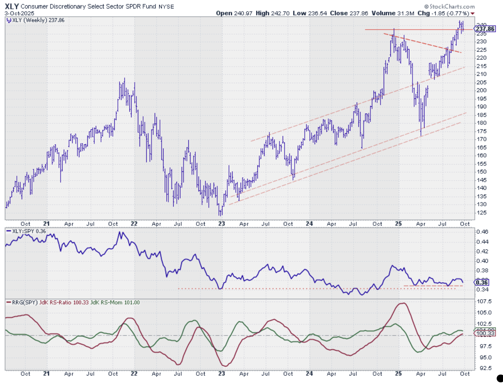Screen dimensions: 503x383
Task: Click the red down arrow after Chg value
Action: tap(472, 14)
